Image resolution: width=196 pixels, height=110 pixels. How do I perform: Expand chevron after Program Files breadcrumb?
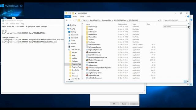click(x=112, y=20)
